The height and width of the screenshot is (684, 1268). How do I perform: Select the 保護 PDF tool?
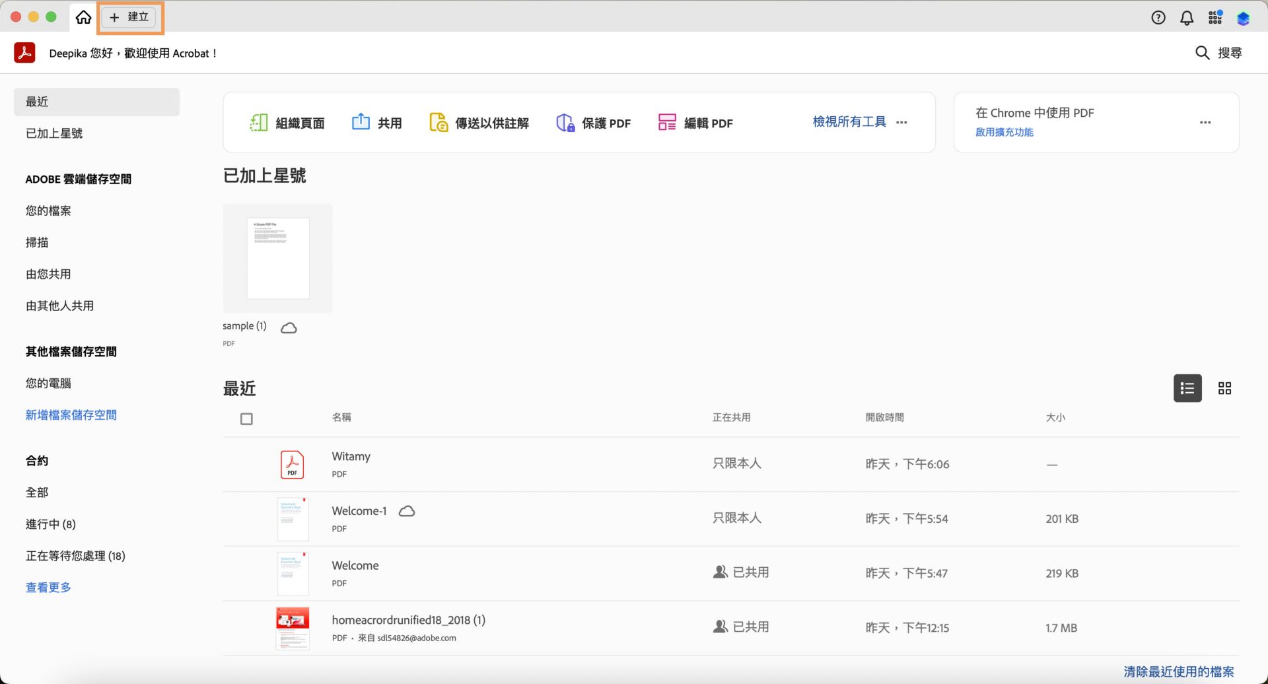coord(593,122)
